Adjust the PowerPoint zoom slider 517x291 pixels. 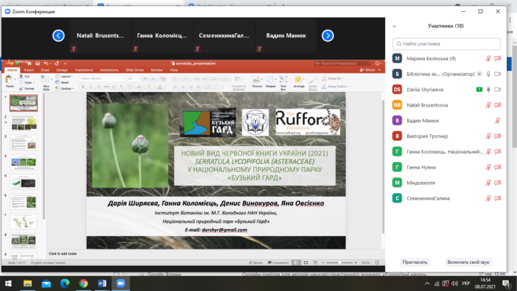coord(339,263)
